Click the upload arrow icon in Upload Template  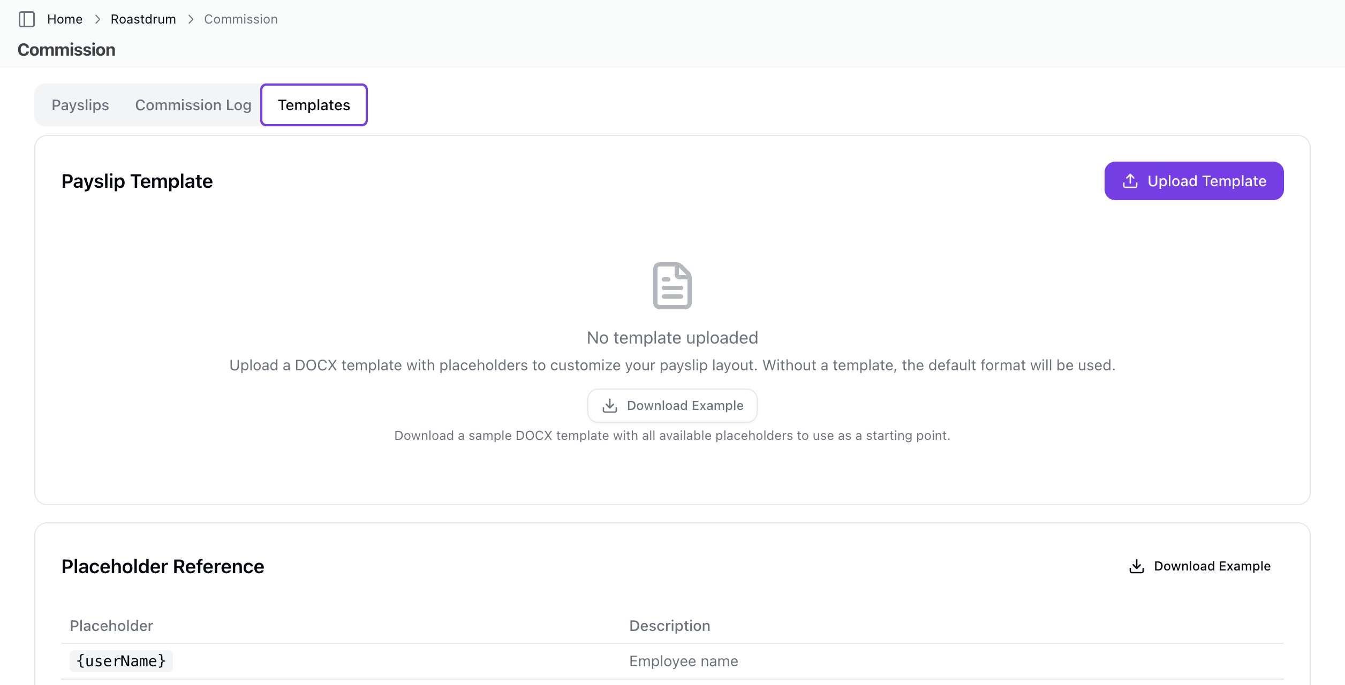(x=1130, y=181)
